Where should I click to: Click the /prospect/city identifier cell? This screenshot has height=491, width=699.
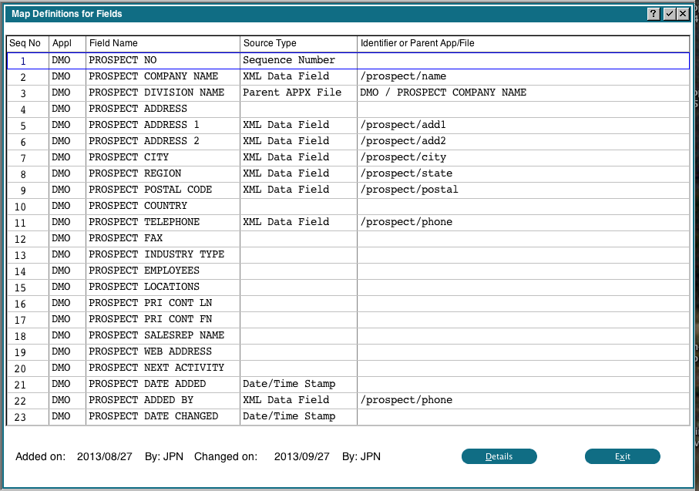403,157
